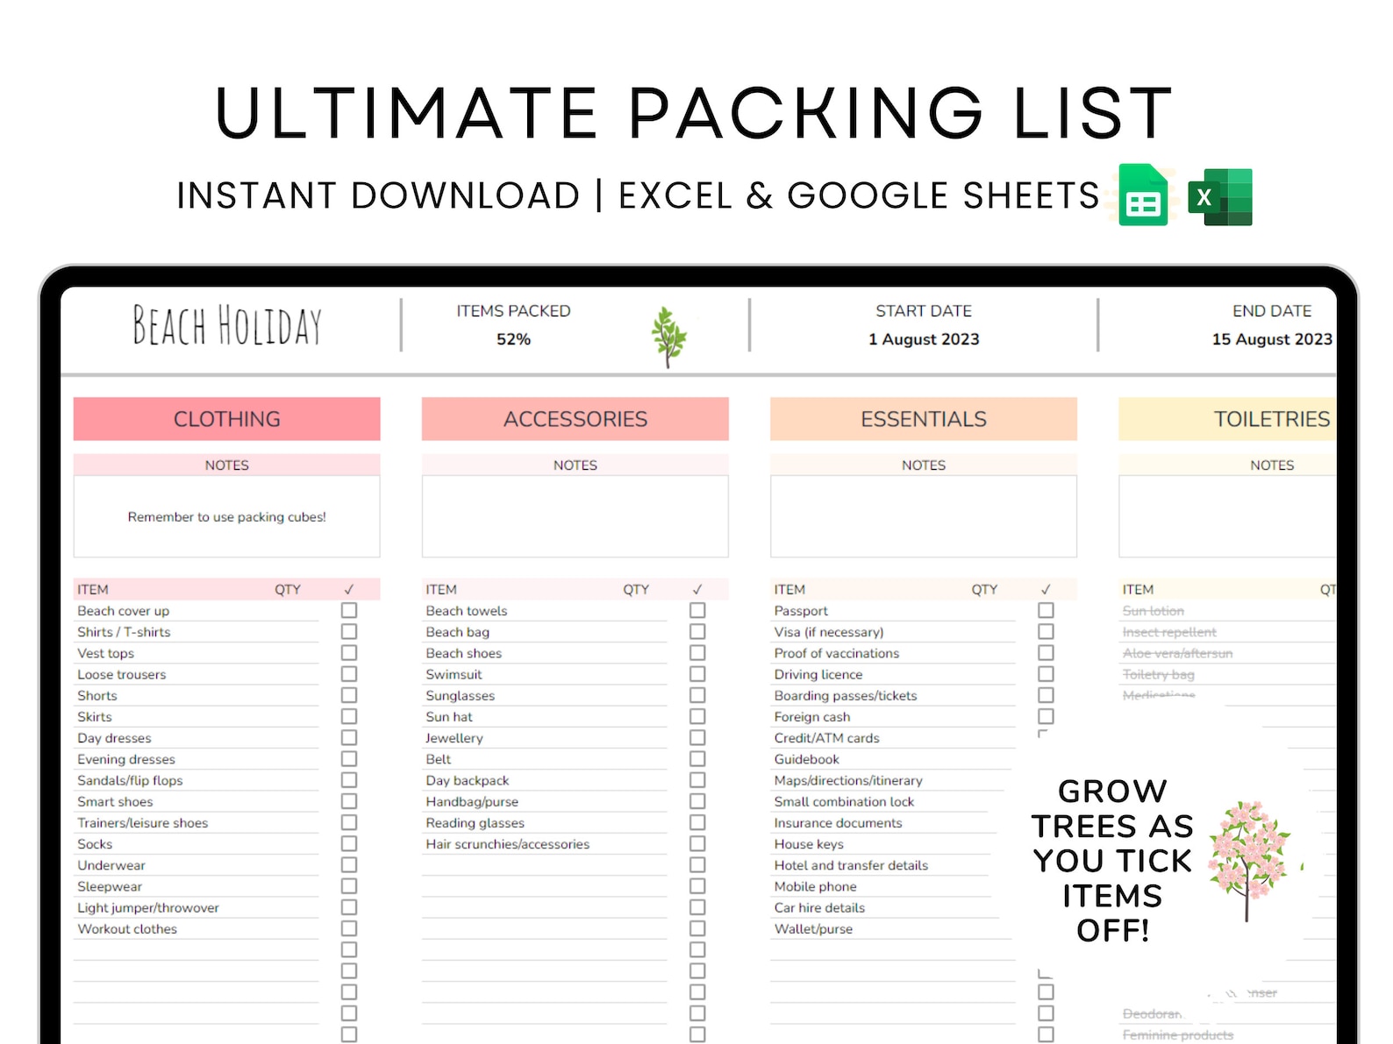Select the Credit/ATM cards item
The width and height of the screenshot is (1393, 1044).
826,738
